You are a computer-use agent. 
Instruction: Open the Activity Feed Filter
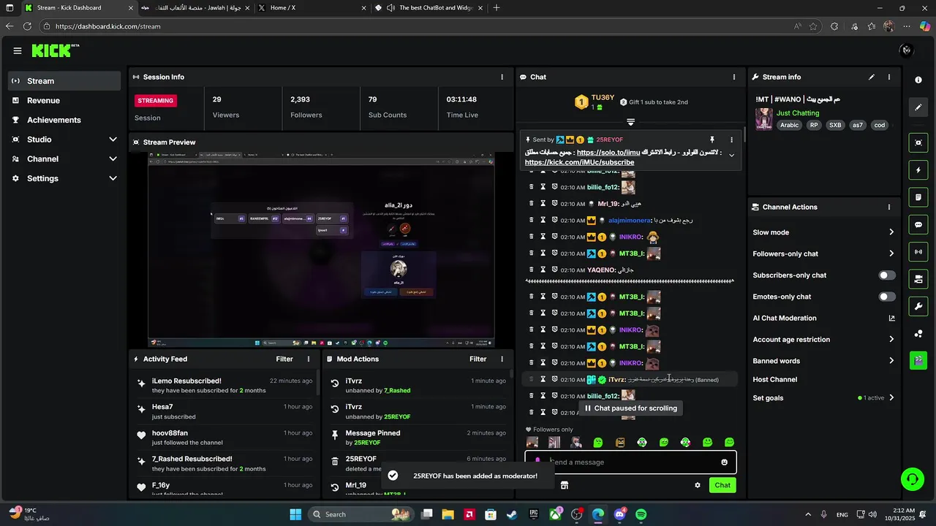(x=284, y=359)
